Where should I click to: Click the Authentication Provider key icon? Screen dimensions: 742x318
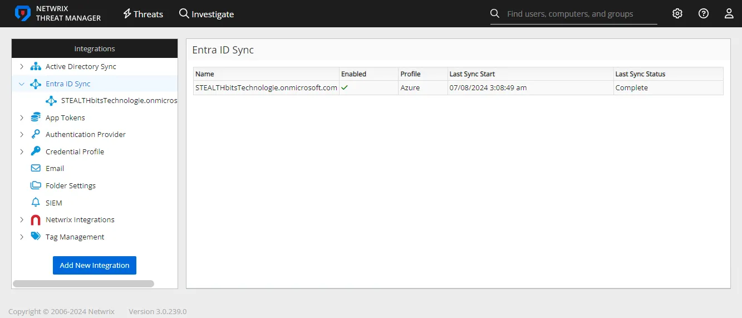point(36,134)
